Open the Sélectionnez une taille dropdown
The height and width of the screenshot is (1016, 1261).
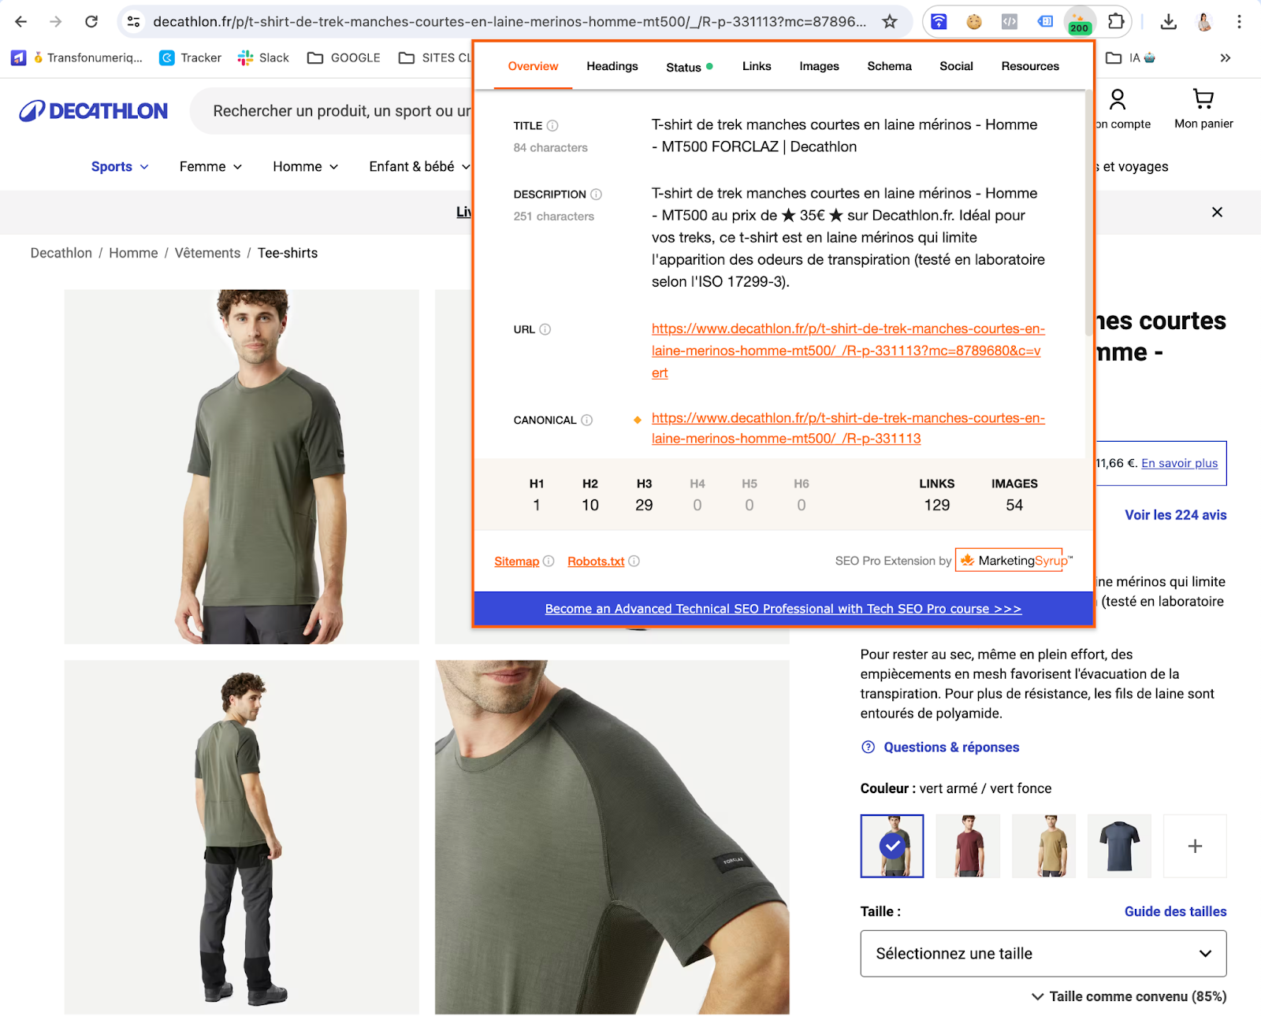coord(1043,953)
